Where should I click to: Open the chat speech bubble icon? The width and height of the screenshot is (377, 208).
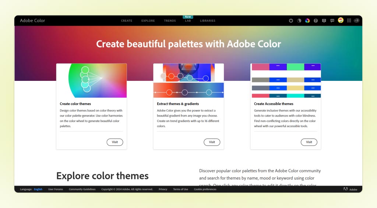tap(332, 21)
